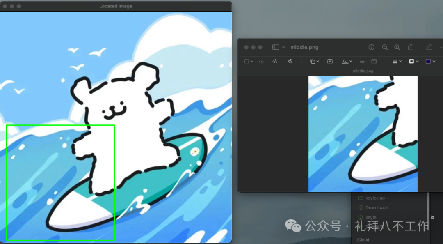Activate the Instant Alpha wand

[x=261, y=61]
